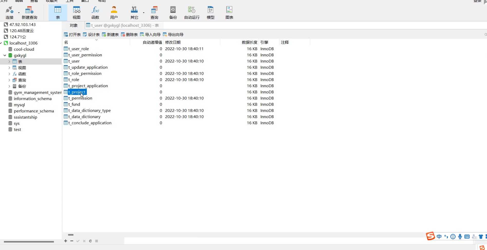This screenshot has width=487, height=250.
Task: Click the sidebar horizontal scrollbar
Action: (x=29, y=242)
